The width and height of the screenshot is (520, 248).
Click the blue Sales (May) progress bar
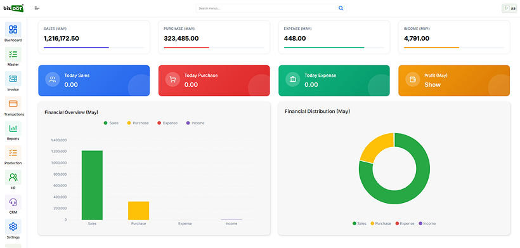tap(76, 48)
